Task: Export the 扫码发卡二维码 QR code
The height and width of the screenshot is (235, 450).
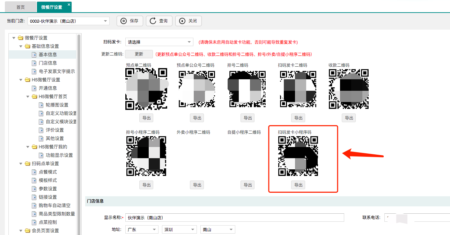Action: coord(298,118)
